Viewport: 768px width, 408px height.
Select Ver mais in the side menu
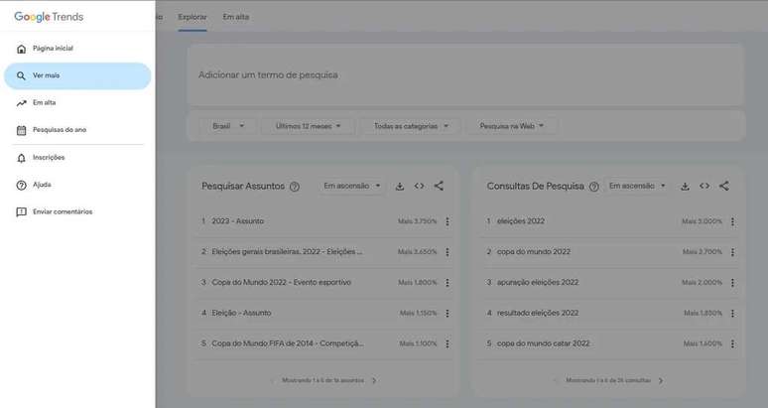(x=77, y=75)
